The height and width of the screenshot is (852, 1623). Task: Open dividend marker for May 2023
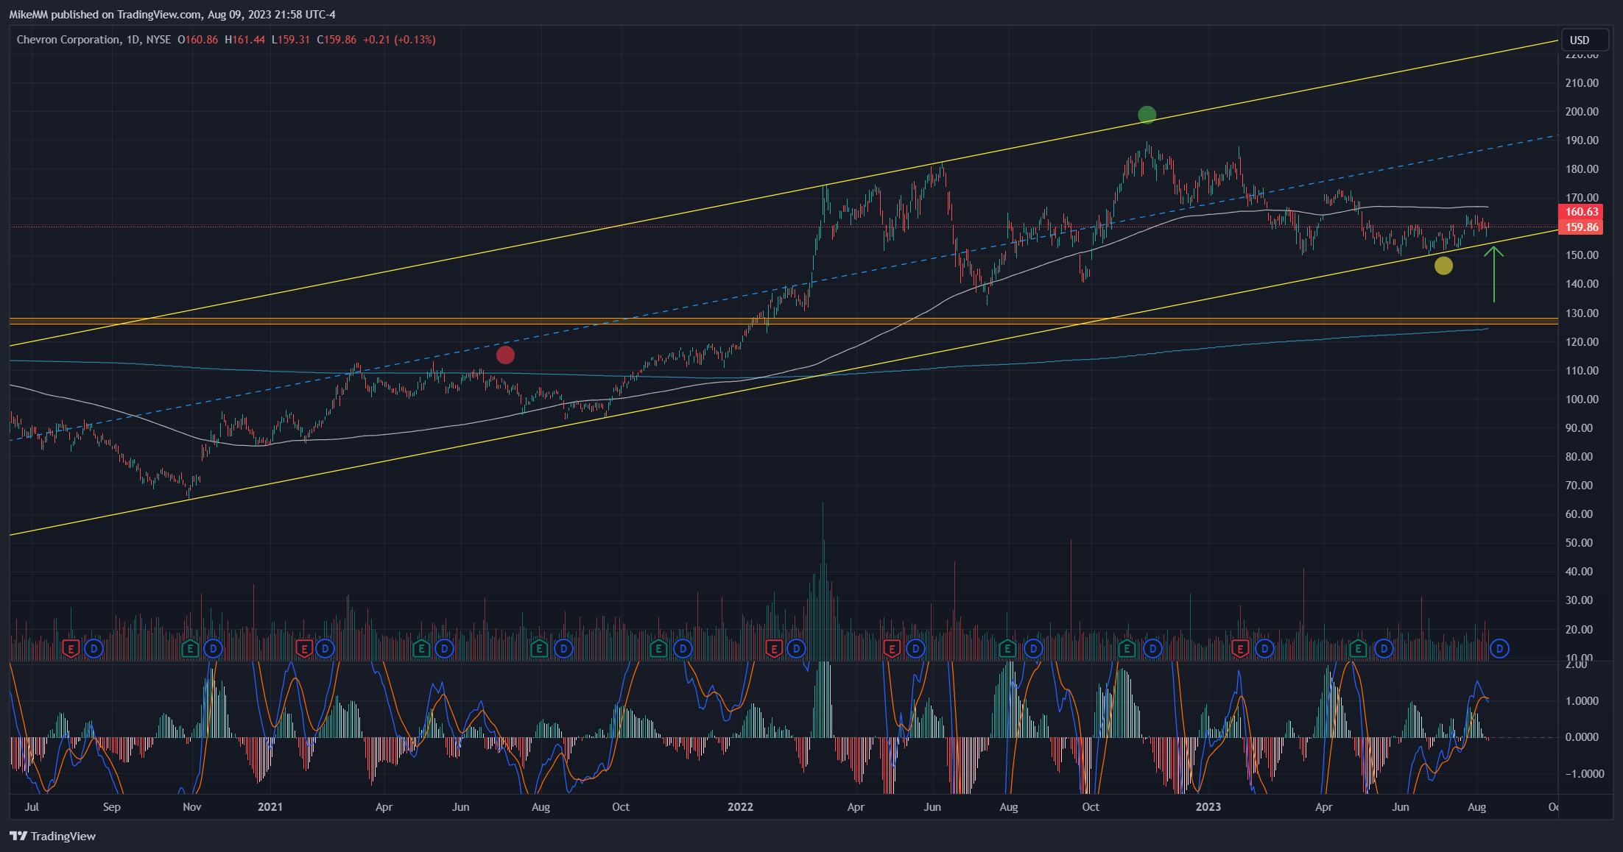[x=1384, y=649]
